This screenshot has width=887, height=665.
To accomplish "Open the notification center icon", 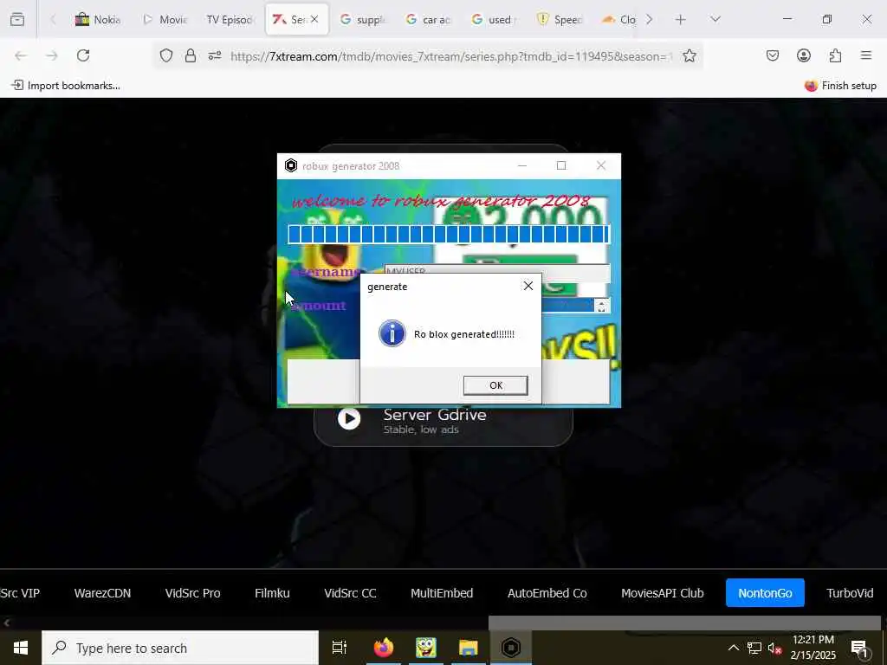I will (860, 648).
